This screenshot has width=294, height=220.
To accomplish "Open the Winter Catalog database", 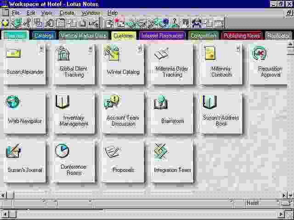I will (123, 64).
